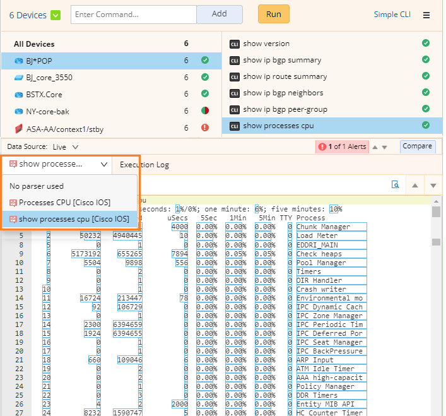The height and width of the screenshot is (416, 446).
Task: Go to the next alert with down arrow
Action: (385, 147)
